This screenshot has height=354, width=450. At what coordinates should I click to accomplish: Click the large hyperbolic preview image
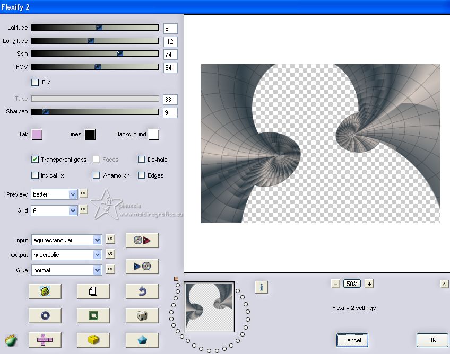(x=321, y=144)
